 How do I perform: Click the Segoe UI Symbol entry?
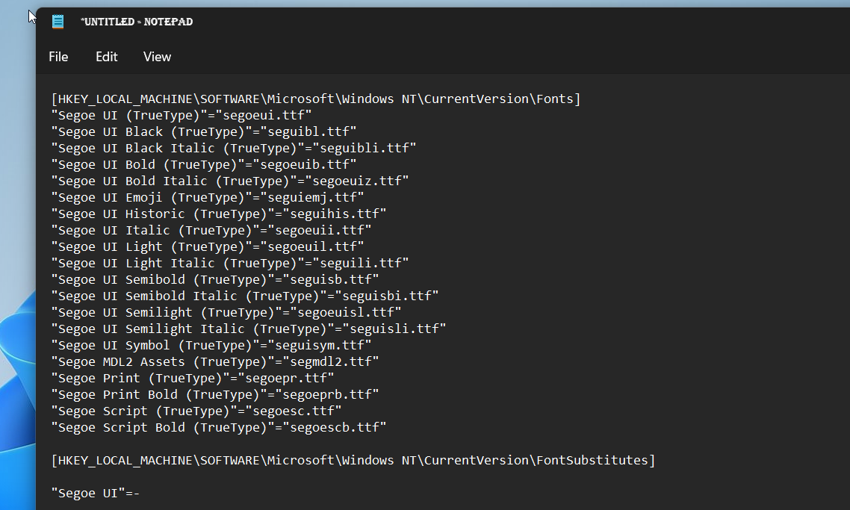pos(211,345)
